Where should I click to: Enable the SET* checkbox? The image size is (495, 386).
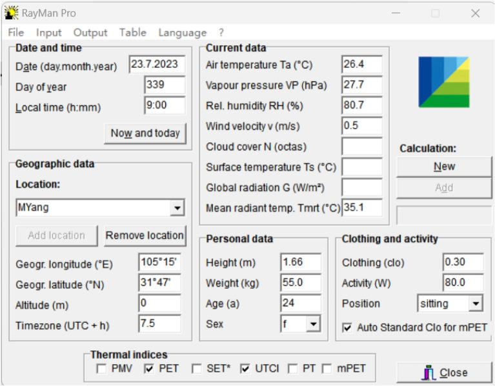197,369
